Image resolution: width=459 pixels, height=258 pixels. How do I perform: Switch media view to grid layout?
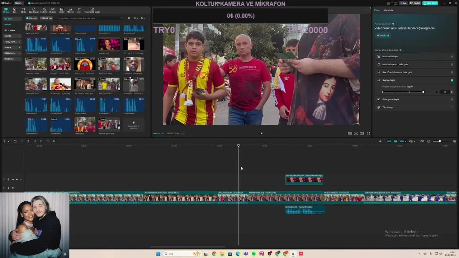129,18
